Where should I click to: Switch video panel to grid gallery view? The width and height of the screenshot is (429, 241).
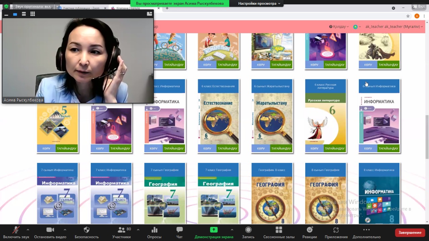click(33, 14)
